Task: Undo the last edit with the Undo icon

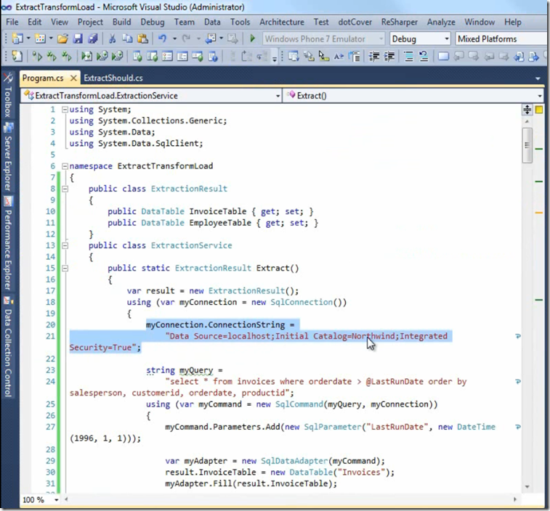Action: 162,38
